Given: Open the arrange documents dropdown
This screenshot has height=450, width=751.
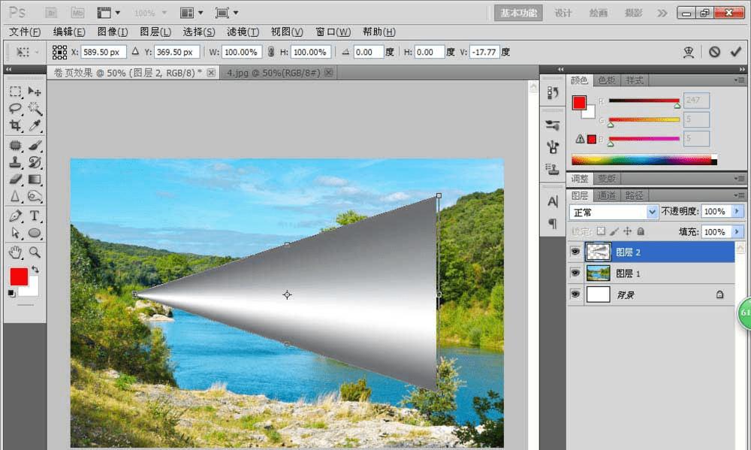Looking at the screenshot, I should pyautogui.click(x=191, y=13).
